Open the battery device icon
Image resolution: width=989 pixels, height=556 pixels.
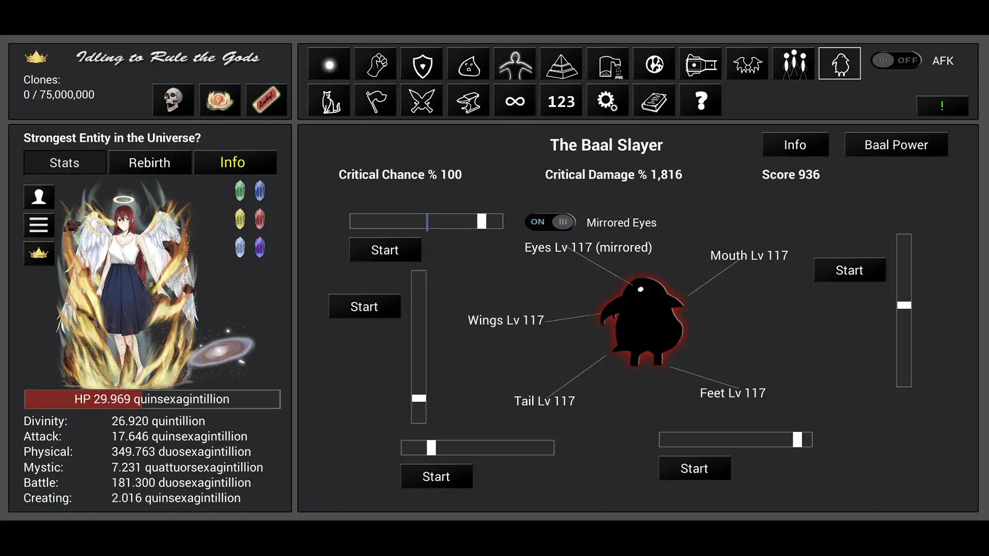click(x=701, y=64)
